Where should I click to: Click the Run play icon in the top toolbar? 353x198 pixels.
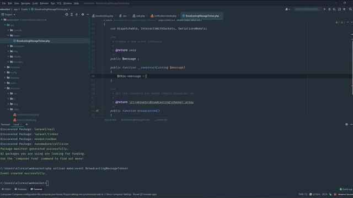[324, 9]
